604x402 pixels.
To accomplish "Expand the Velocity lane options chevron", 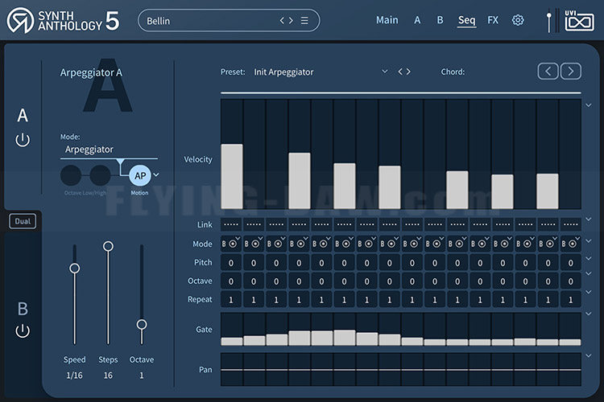I will (589, 105).
